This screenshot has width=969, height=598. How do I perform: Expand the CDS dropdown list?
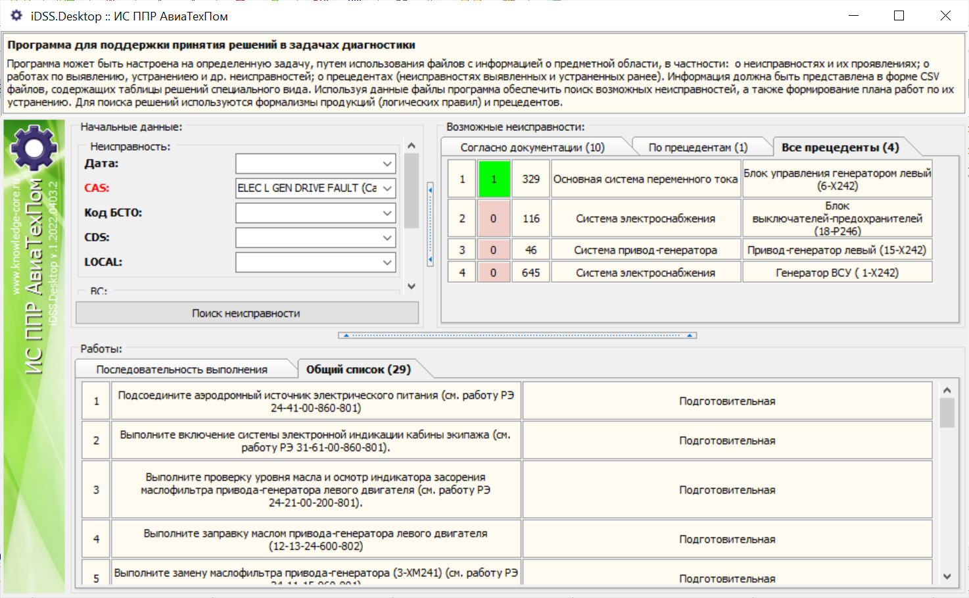(387, 237)
